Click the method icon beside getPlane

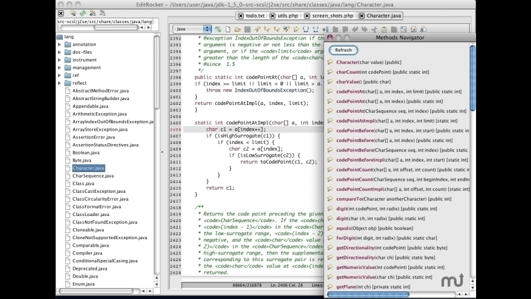[330, 286]
